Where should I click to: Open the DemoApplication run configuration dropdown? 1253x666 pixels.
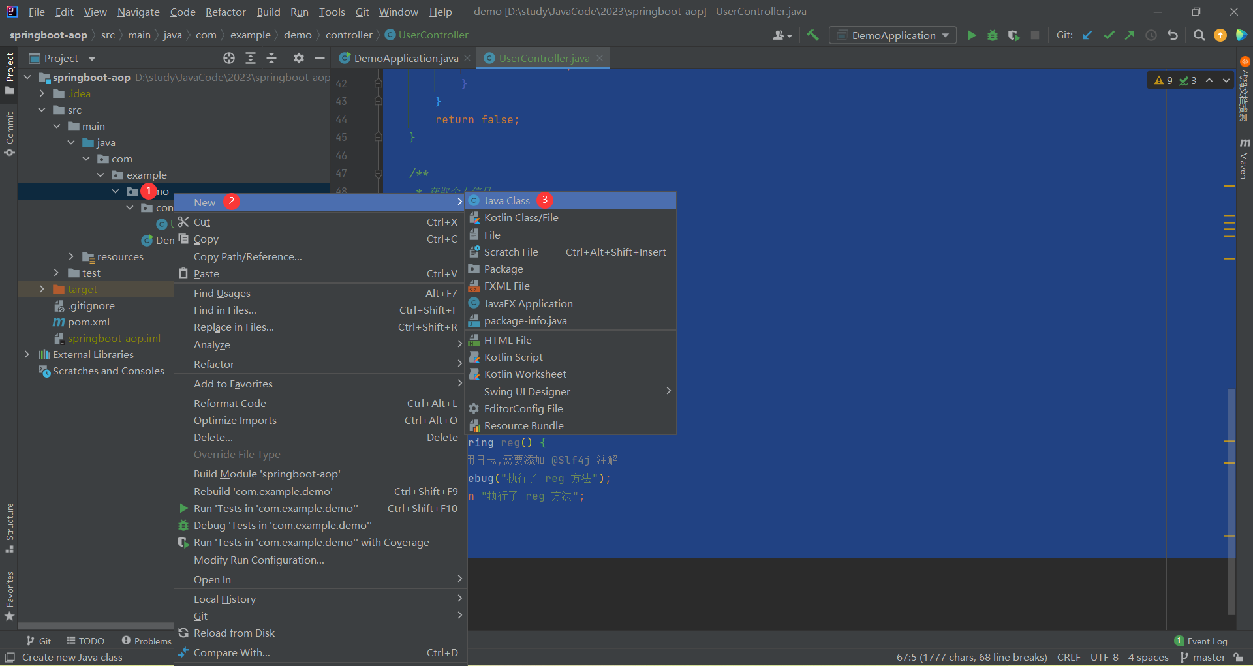(x=893, y=35)
